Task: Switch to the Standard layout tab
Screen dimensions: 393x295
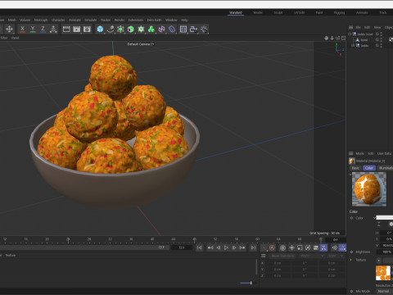Action: [236, 12]
